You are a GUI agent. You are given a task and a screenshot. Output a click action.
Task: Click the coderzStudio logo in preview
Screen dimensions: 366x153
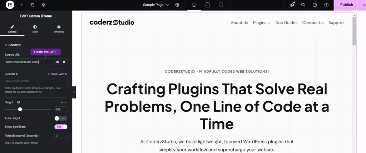point(112,22)
